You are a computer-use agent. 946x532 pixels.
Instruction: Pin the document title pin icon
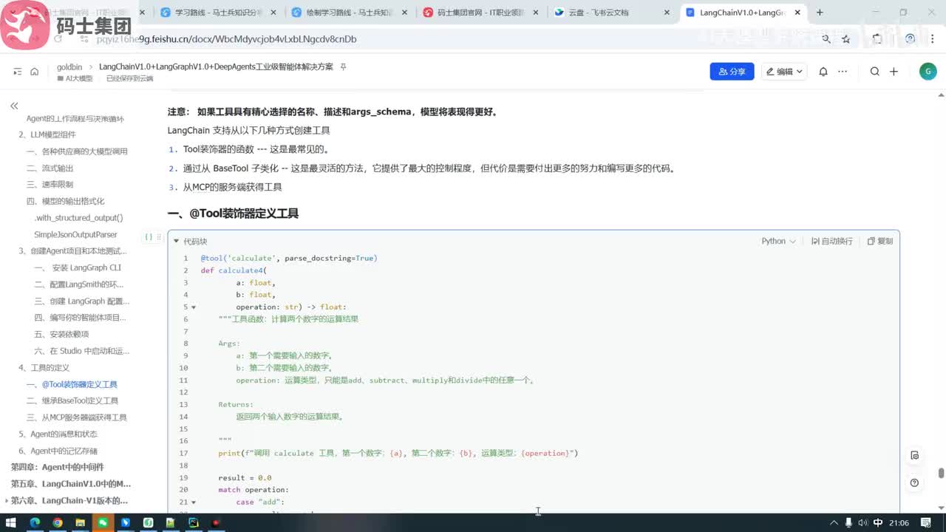tap(343, 66)
